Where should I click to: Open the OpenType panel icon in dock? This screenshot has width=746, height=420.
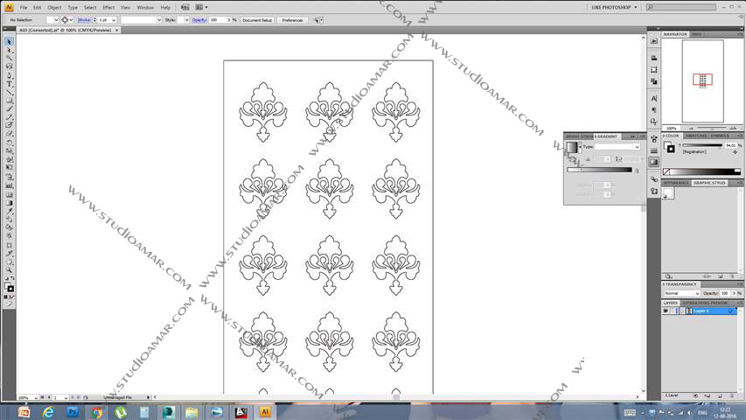point(654,122)
